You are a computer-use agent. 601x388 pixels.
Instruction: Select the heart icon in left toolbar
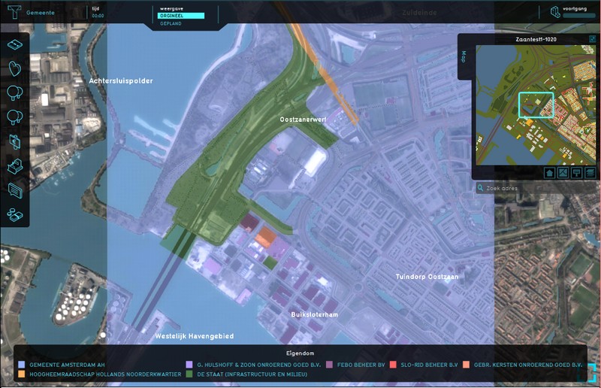[x=15, y=68]
